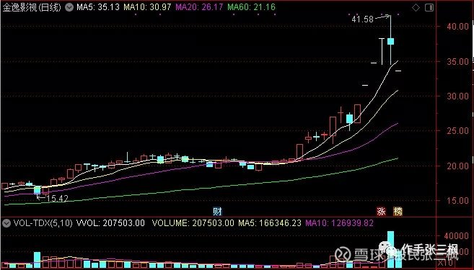Select the 金逸影视(日线) chart title
474x270 pixels.
click(32, 7)
